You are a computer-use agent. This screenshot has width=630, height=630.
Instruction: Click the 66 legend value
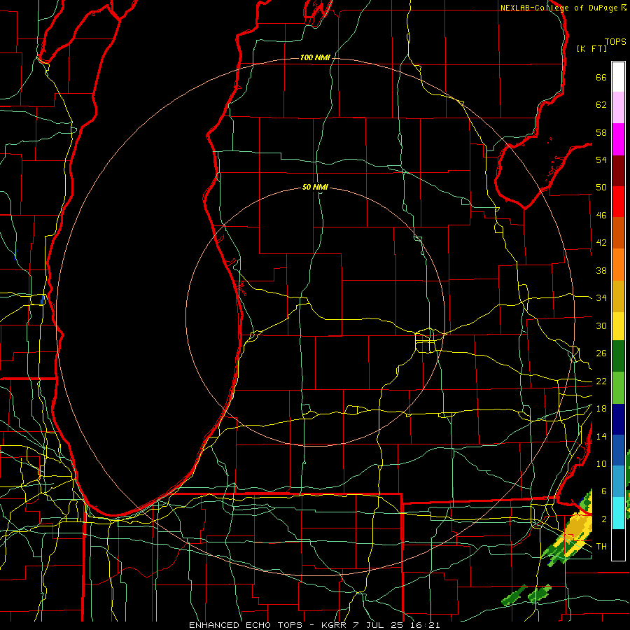coord(601,77)
